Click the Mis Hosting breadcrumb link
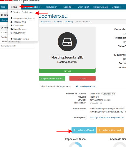The height and width of the screenshot is (147, 126). click(x=69, y=22)
